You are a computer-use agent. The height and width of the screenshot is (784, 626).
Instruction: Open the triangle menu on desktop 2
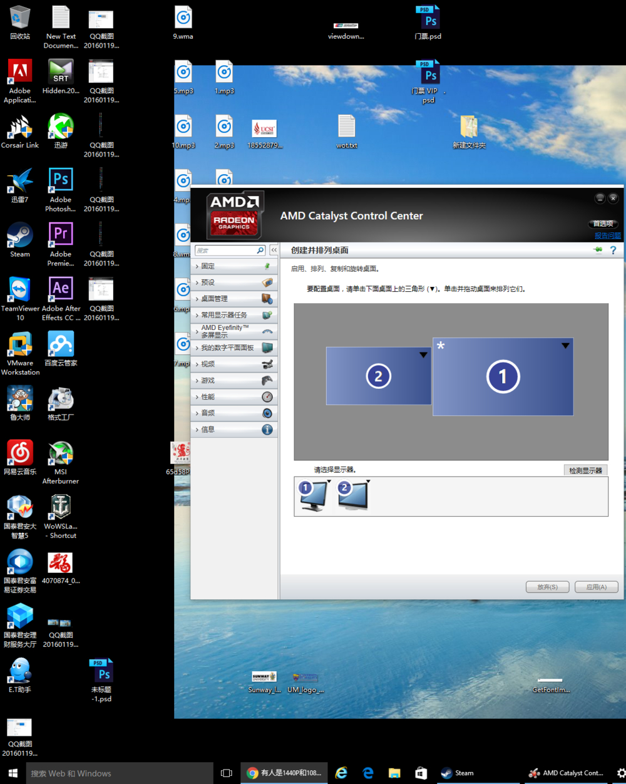(423, 355)
